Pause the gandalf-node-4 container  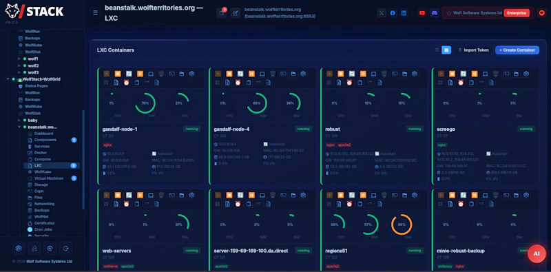(x=251, y=74)
